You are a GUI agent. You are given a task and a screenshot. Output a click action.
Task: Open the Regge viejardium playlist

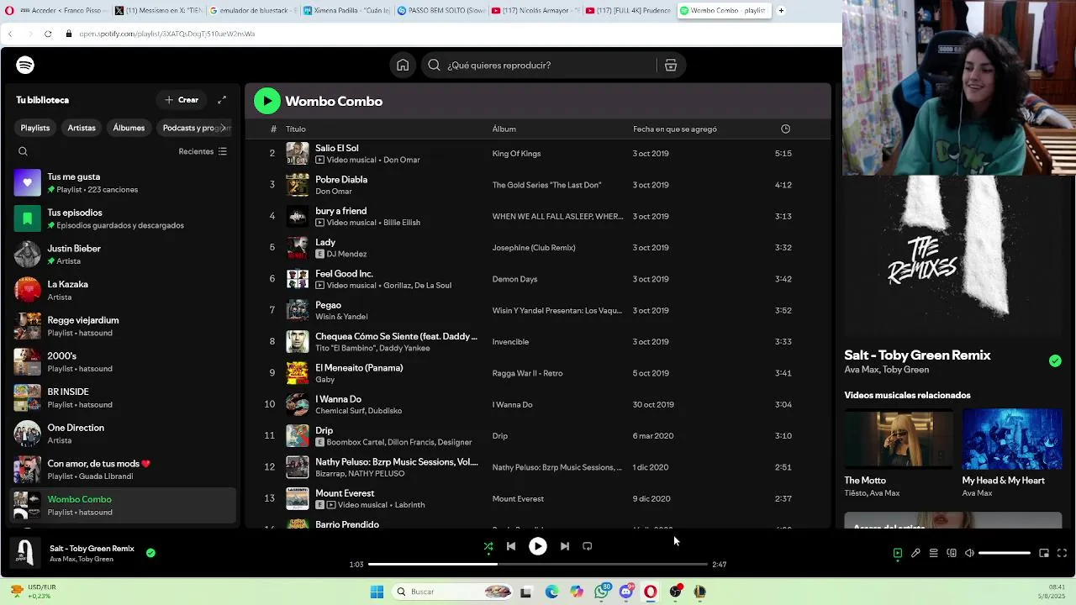tap(123, 326)
